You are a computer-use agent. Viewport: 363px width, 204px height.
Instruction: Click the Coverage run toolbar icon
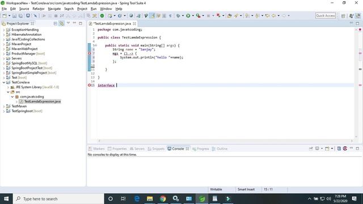[198, 16]
